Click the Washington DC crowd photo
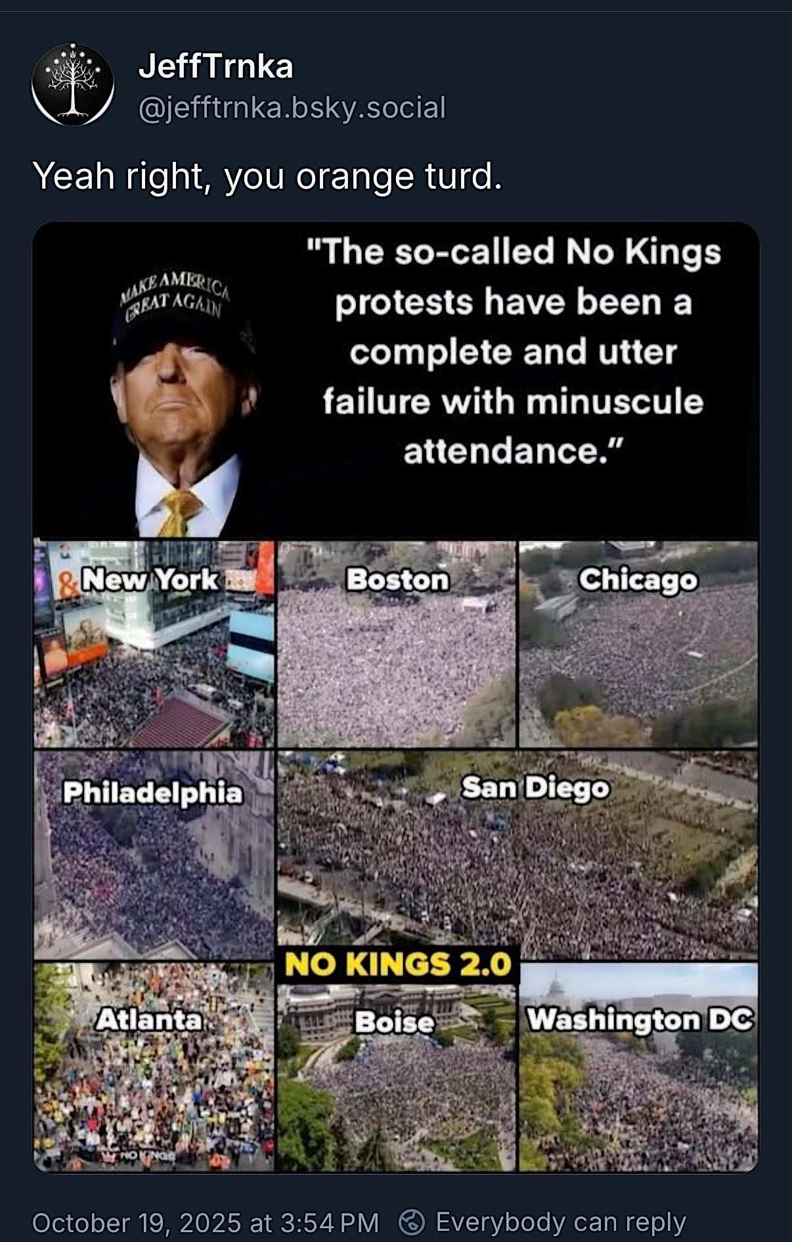792x1242 pixels. (x=638, y=1067)
